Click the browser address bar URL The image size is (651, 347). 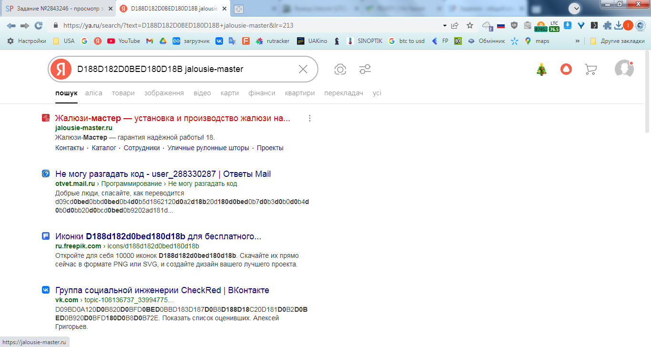(178, 26)
